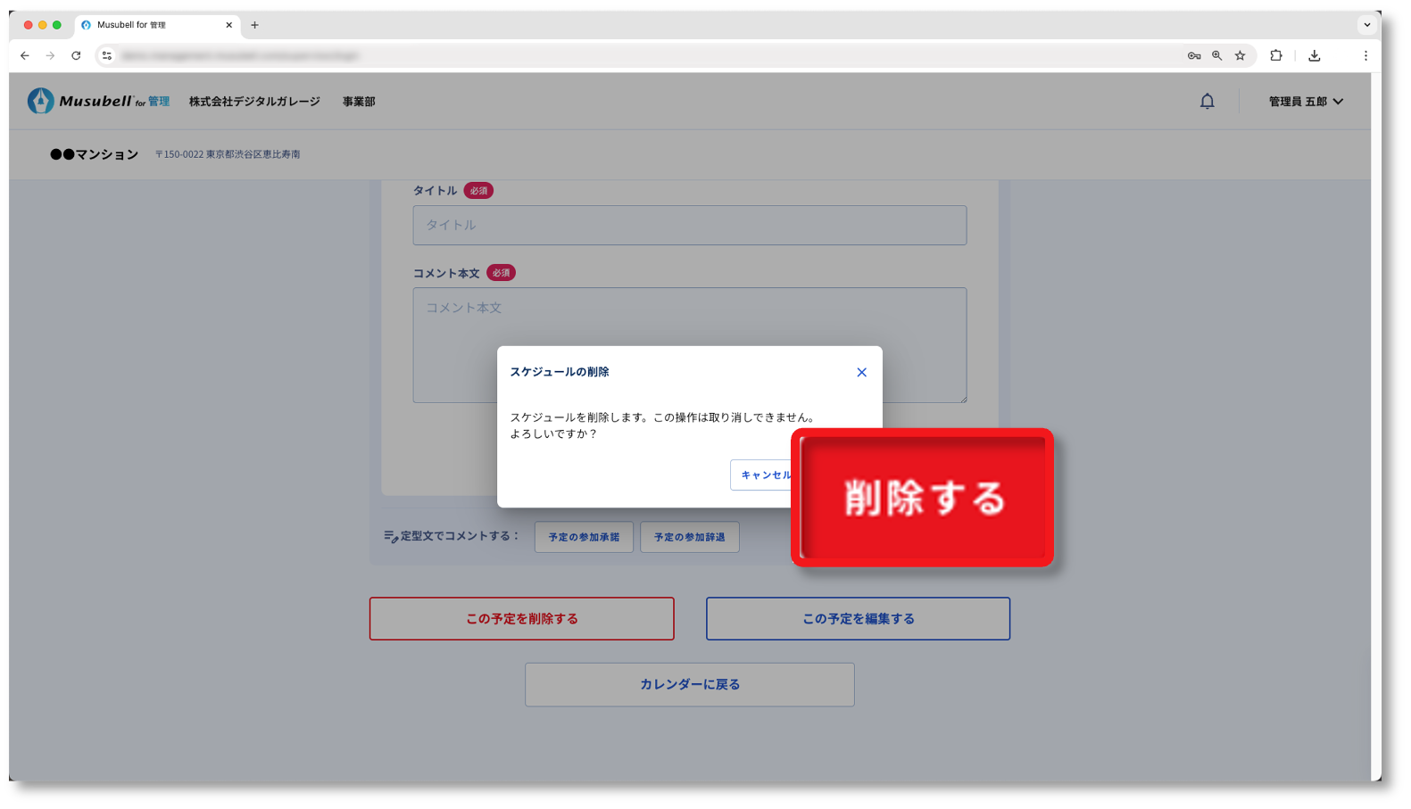This screenshot has width=1411, height=809.
Task: Click the browser zoom magnifier icon
Action: point(1216,55)
